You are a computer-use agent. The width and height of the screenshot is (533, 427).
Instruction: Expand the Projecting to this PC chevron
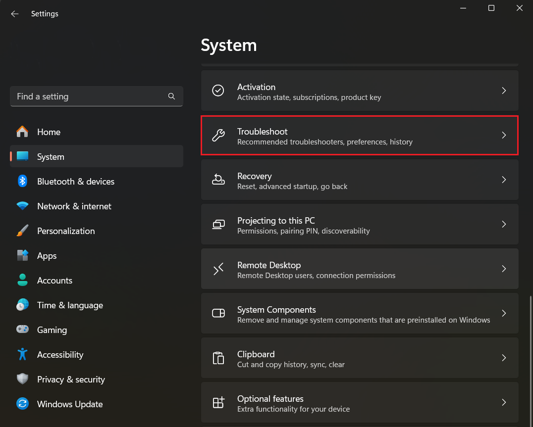tap(504, 225)
